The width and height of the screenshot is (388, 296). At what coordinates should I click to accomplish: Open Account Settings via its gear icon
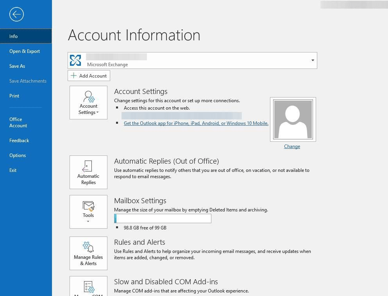(x=88, y=97)
